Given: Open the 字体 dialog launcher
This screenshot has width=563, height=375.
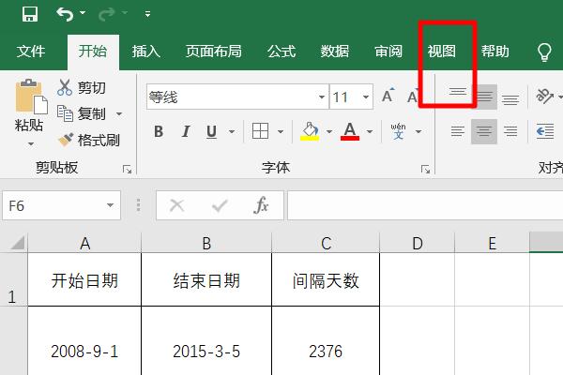Looking at the screenshot, I should [425, 170].
